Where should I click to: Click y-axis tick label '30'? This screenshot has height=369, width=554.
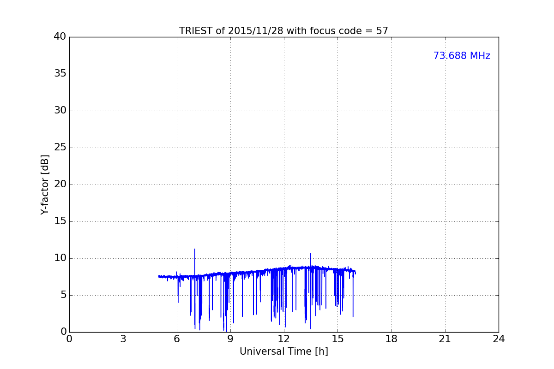point(60,111)
